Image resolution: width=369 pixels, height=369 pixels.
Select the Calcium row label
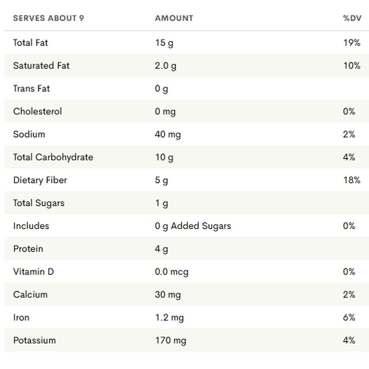[x=30, y=295]
